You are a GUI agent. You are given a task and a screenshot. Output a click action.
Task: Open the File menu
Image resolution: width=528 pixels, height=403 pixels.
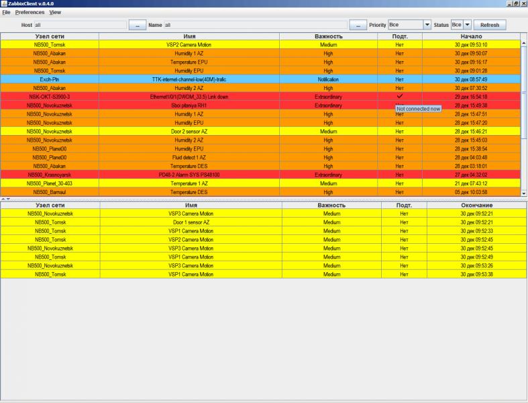pyautogui.click(x=6, y=12)
